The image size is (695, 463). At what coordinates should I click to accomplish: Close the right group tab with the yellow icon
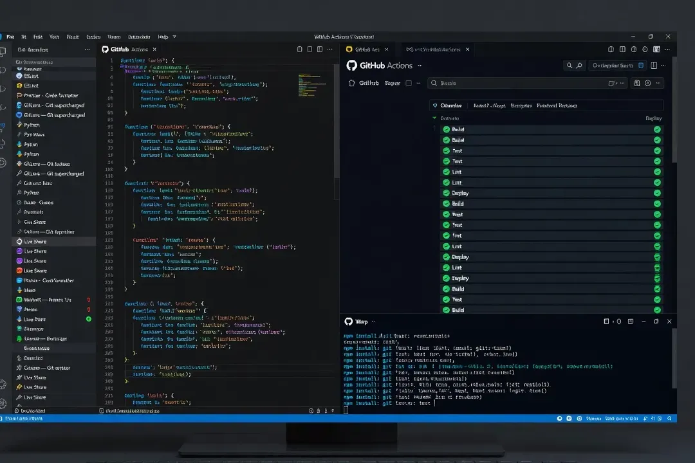pos(387,49)
